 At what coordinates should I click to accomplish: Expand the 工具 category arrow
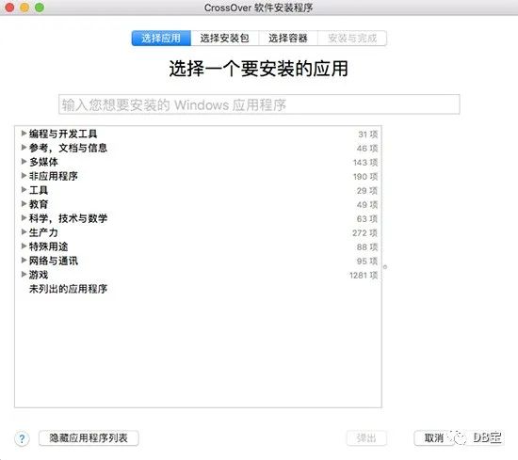(24, 190)
